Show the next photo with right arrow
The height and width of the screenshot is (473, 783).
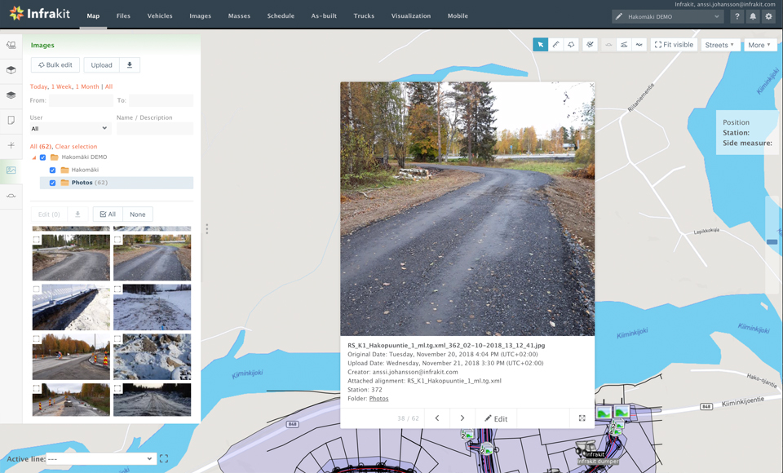tap(462, 418)
